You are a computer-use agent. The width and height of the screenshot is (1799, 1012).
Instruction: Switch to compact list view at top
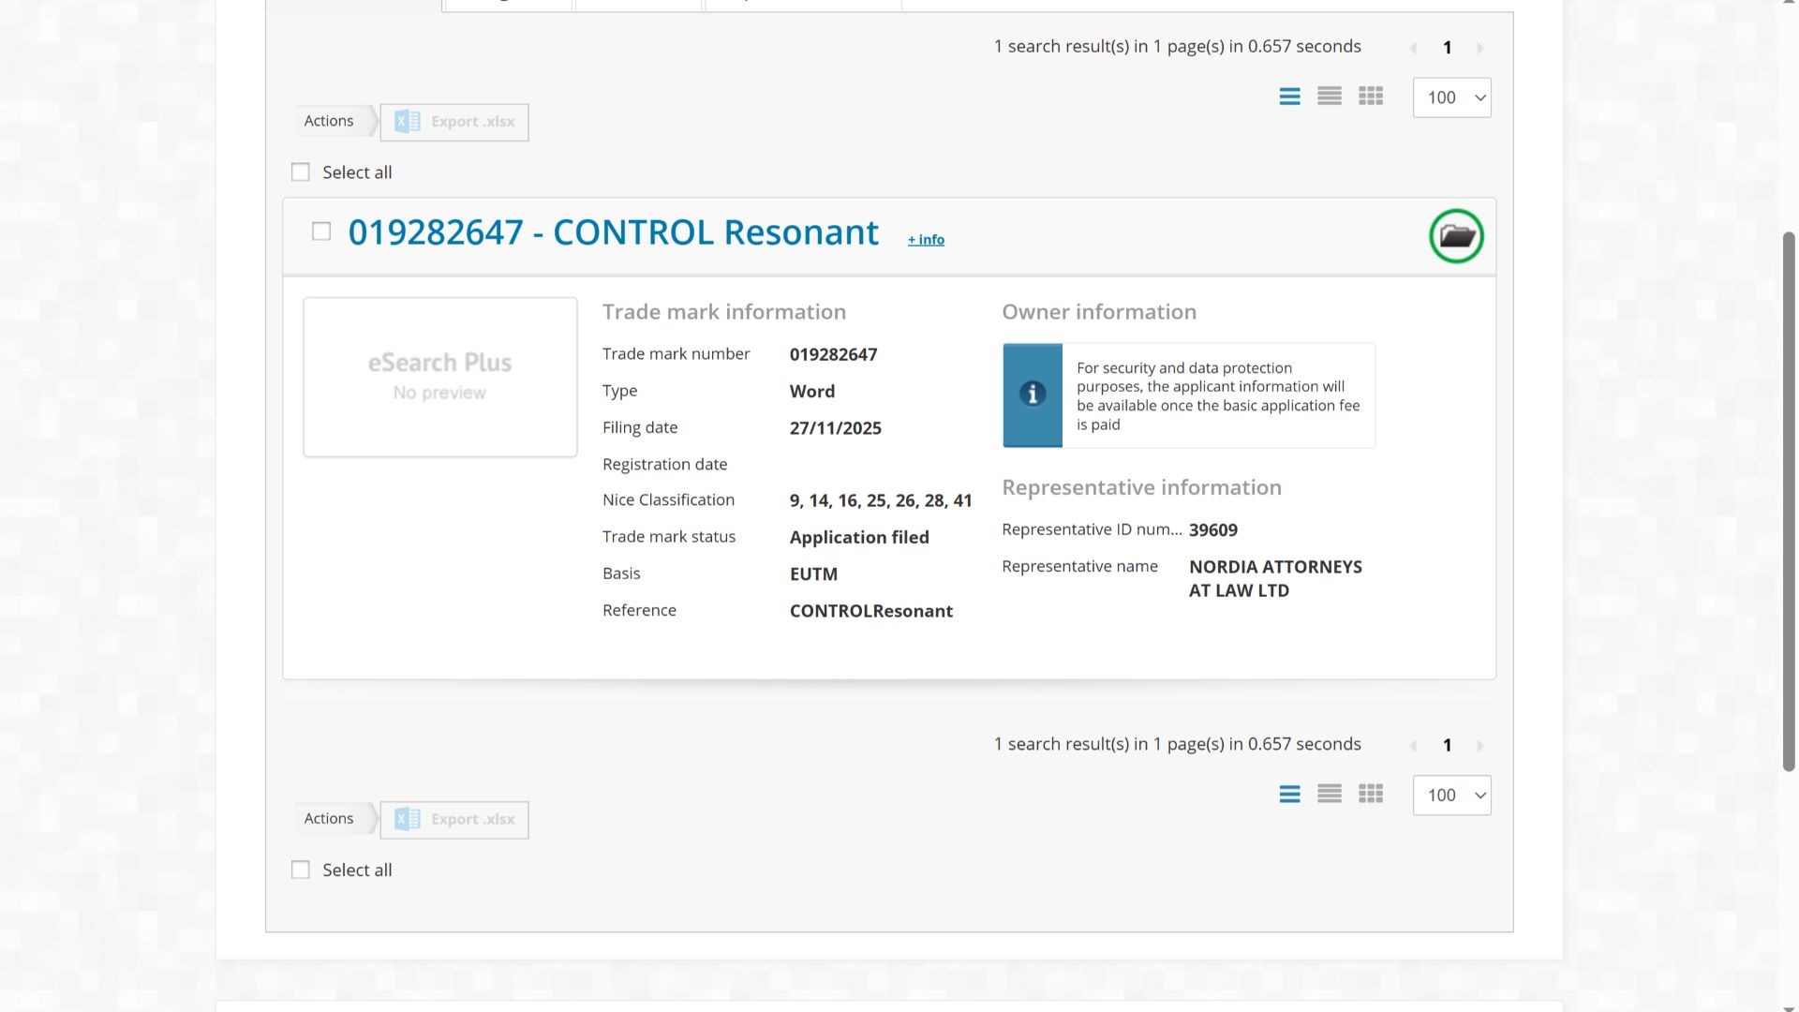click(1329, 97)
